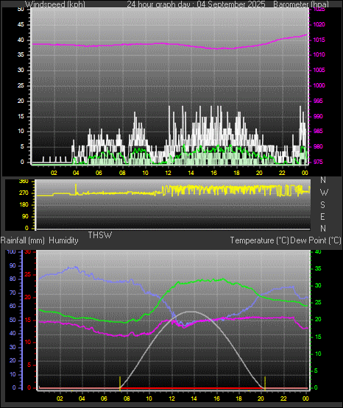Click the Dew Point (°C) label
The image size is (343, 408).
pos(316,240)
